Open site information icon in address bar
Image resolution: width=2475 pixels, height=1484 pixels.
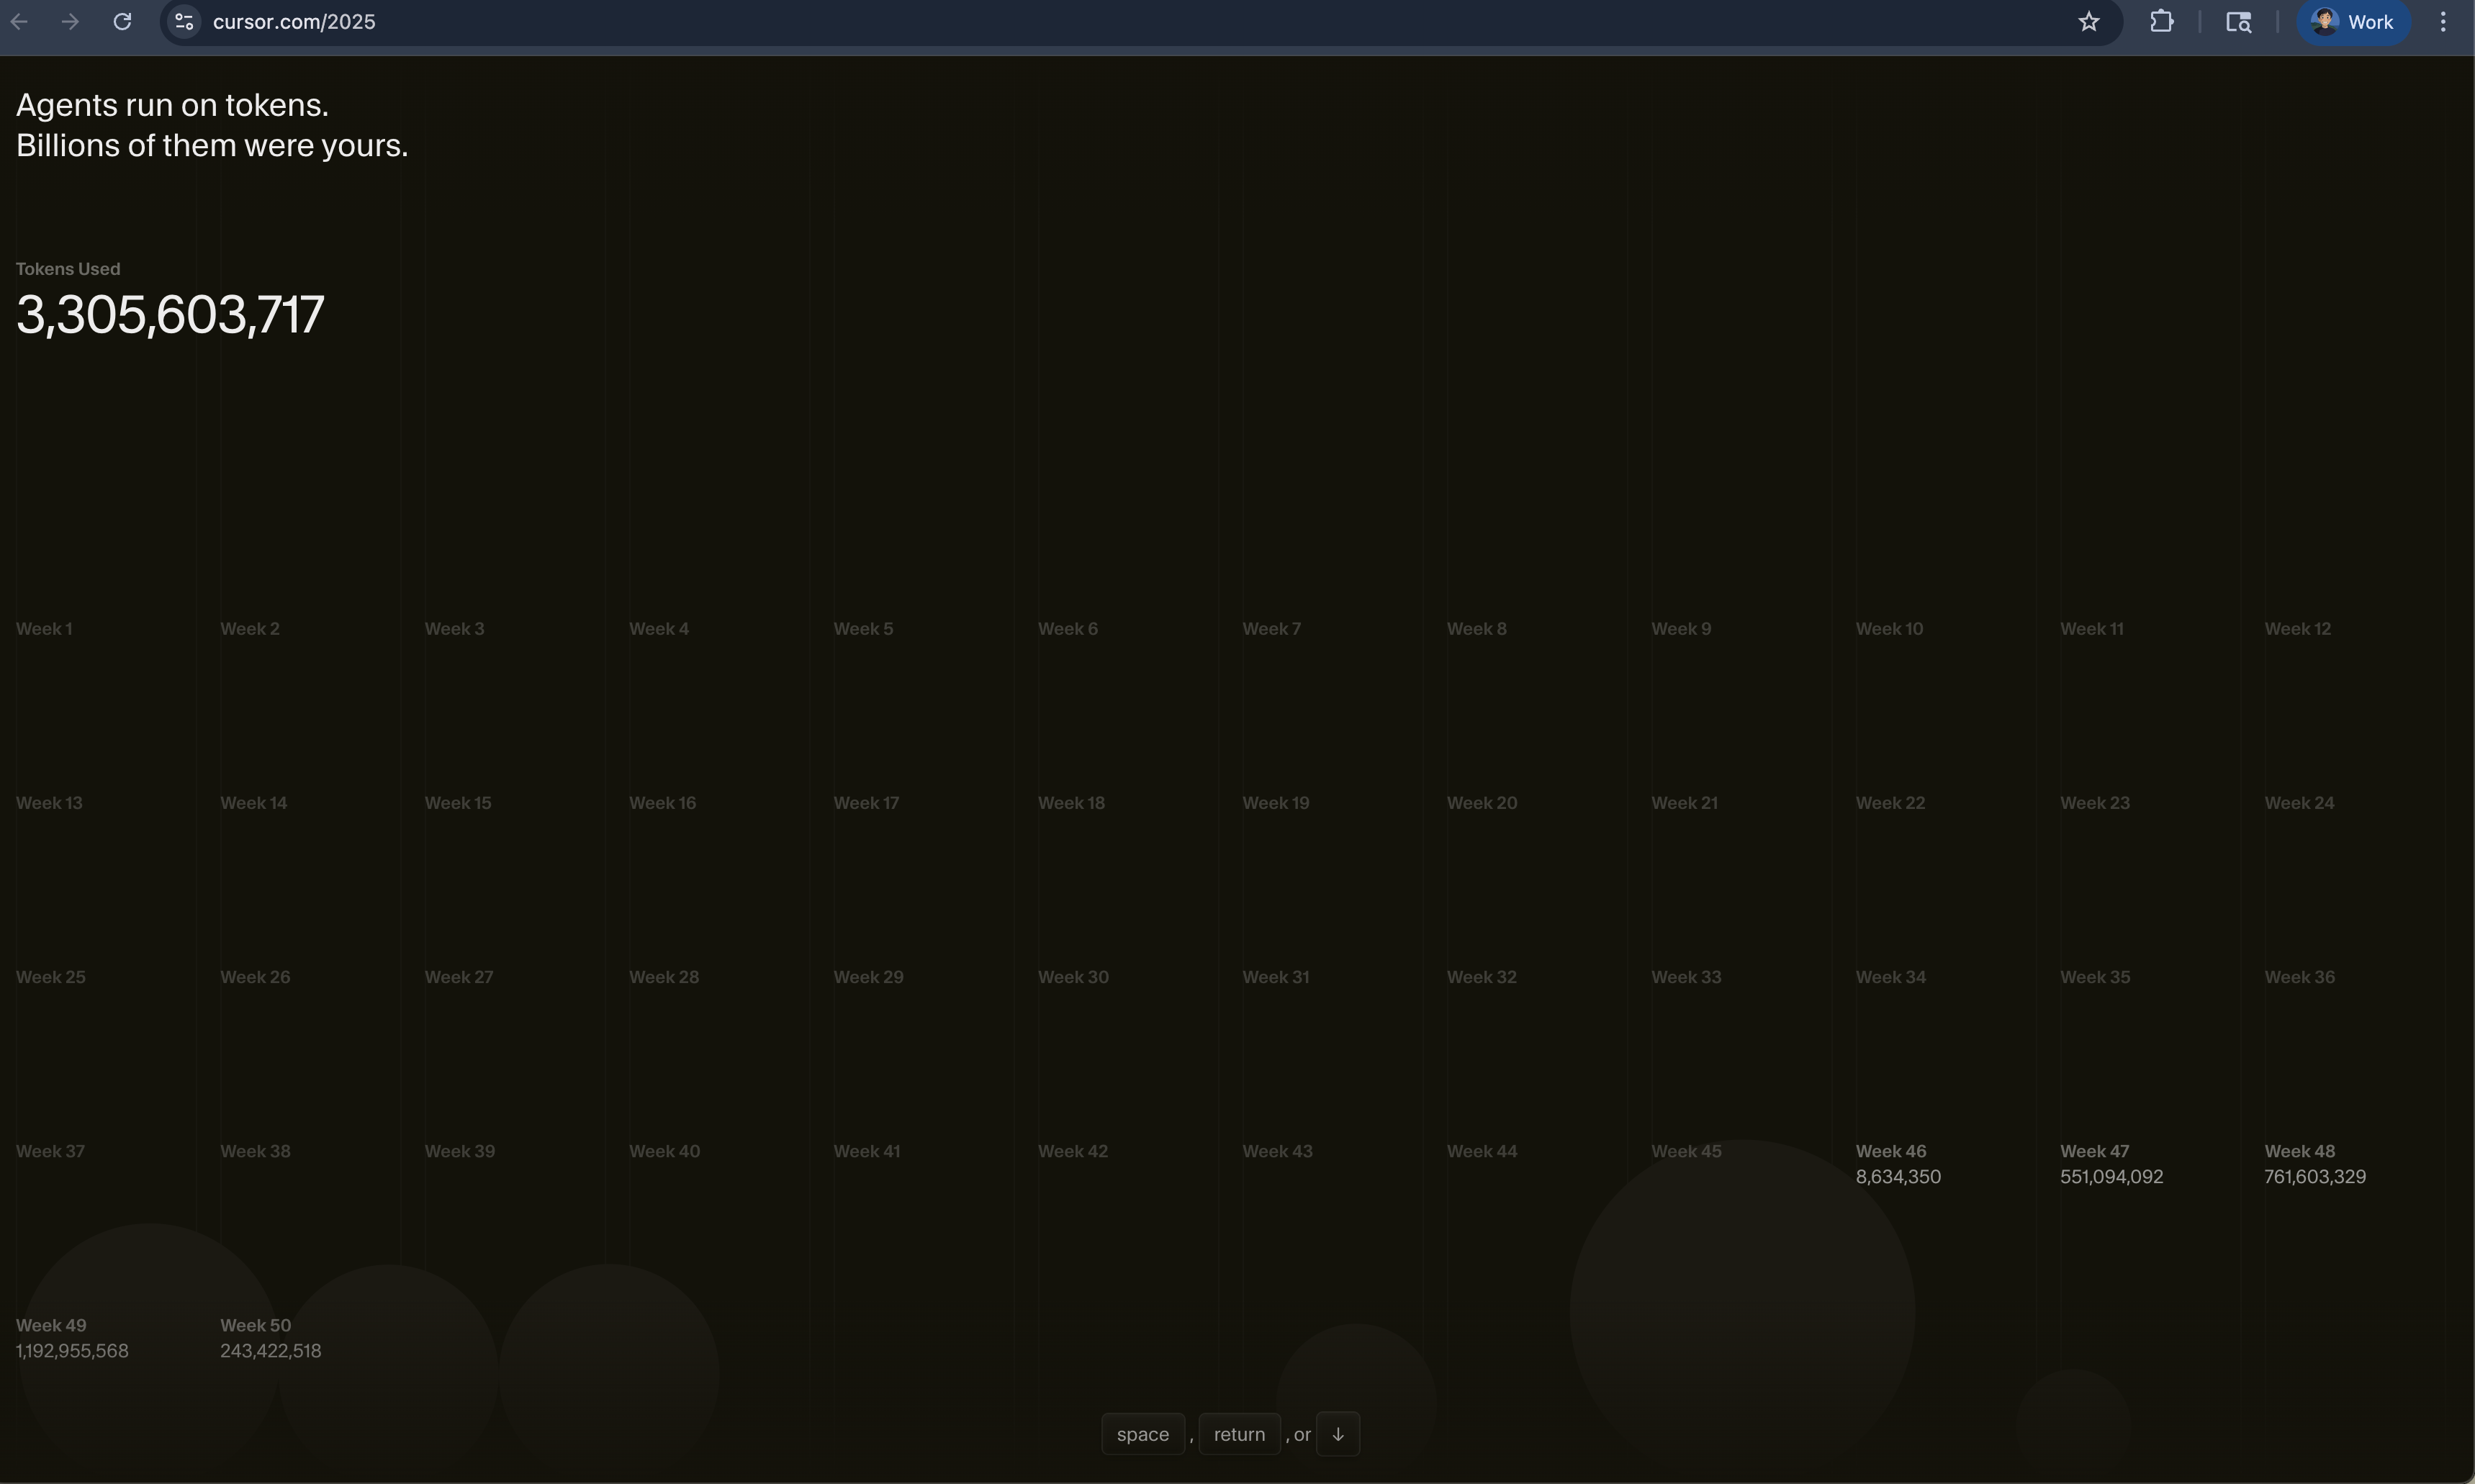pos(184,22)
